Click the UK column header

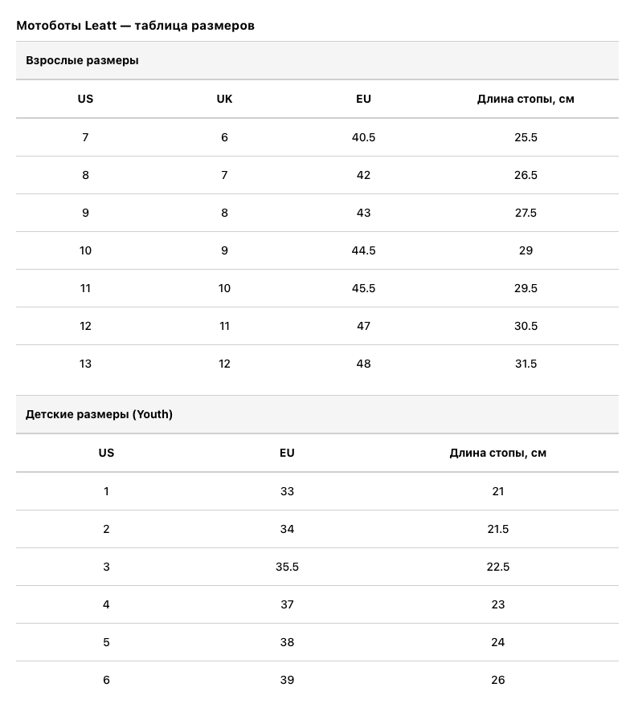tap(224, 99)
